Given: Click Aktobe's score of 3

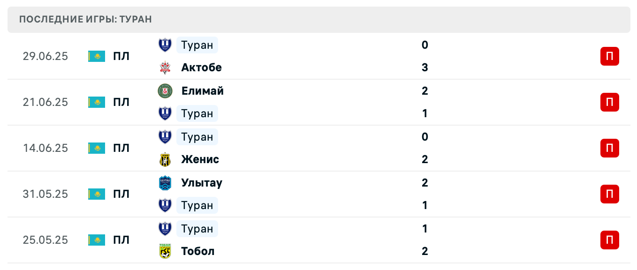Looking at the screenshot, I should (x=425, y=67).
